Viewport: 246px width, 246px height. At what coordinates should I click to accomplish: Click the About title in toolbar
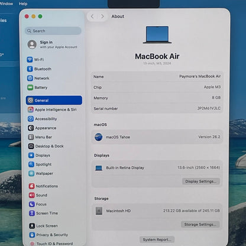pos(118,17)
